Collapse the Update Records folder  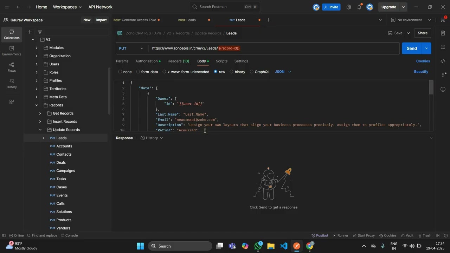coord(40,130)
